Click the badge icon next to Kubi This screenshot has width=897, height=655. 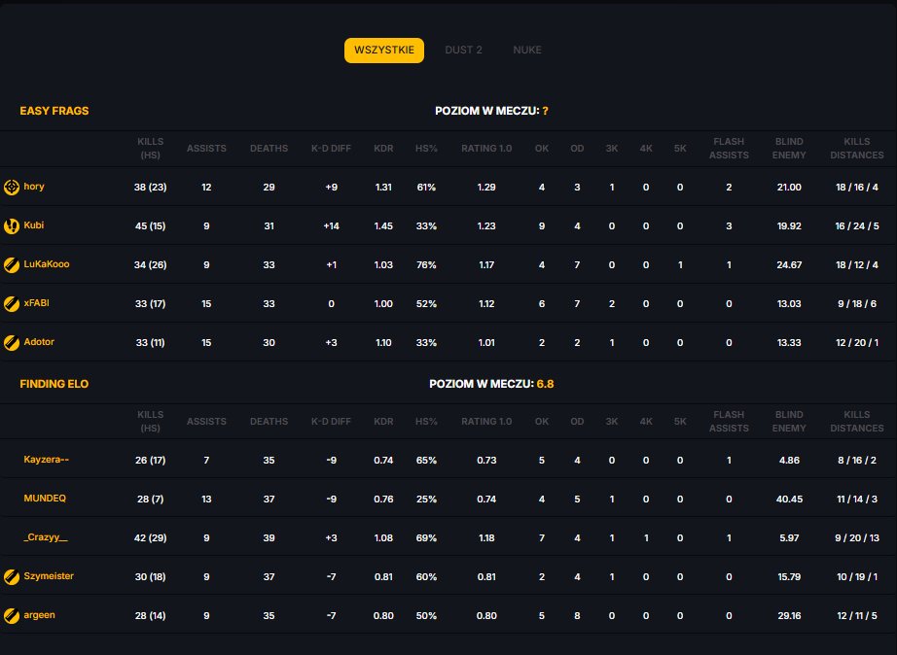(12, 225)
